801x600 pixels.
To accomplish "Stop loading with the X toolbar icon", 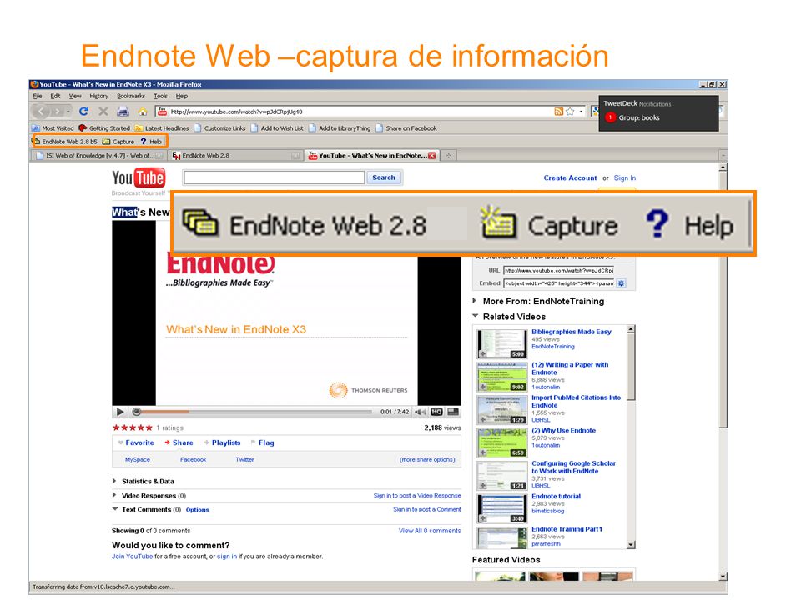I will 103,111.
